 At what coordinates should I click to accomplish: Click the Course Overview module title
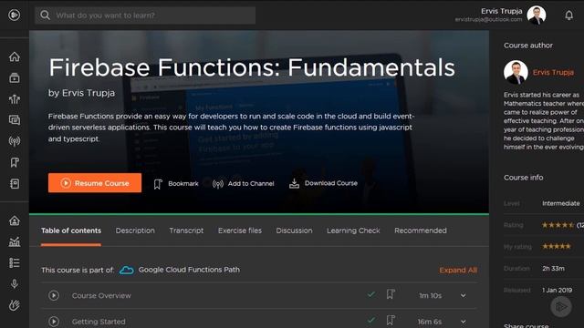tap(101, 295)
